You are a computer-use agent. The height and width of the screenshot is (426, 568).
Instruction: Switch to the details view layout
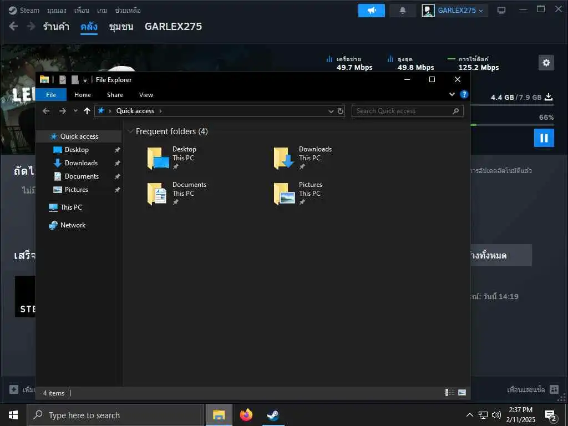click(x=449, y=392)
